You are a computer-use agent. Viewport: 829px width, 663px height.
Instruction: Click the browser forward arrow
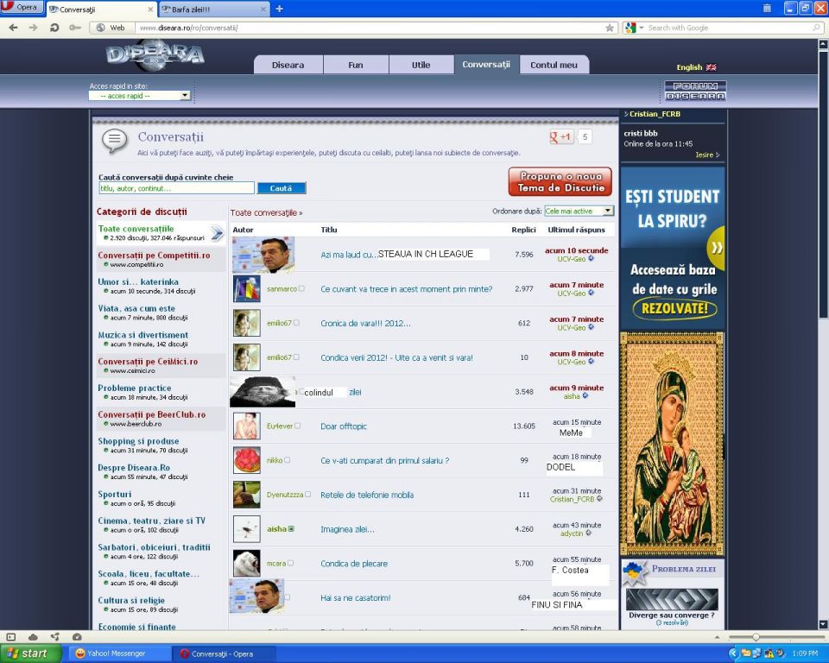tap(34, 28)
